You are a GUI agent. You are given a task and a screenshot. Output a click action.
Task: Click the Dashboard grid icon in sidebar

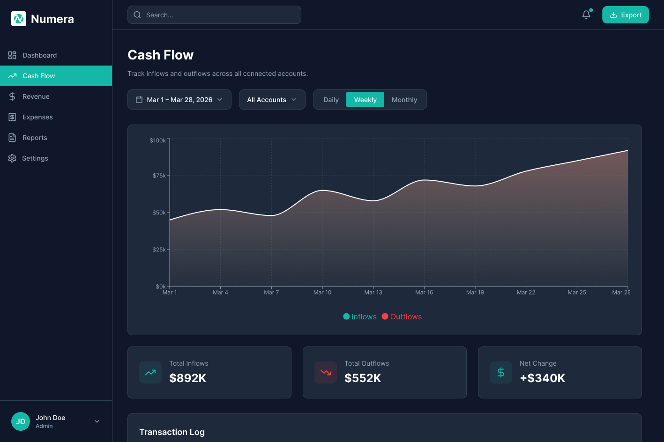(x=12, y=55)
